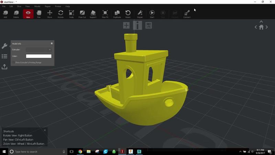Screen dimensions: 275x155
Task: Click the Repair wrench icon
Action: coord(140,14)
